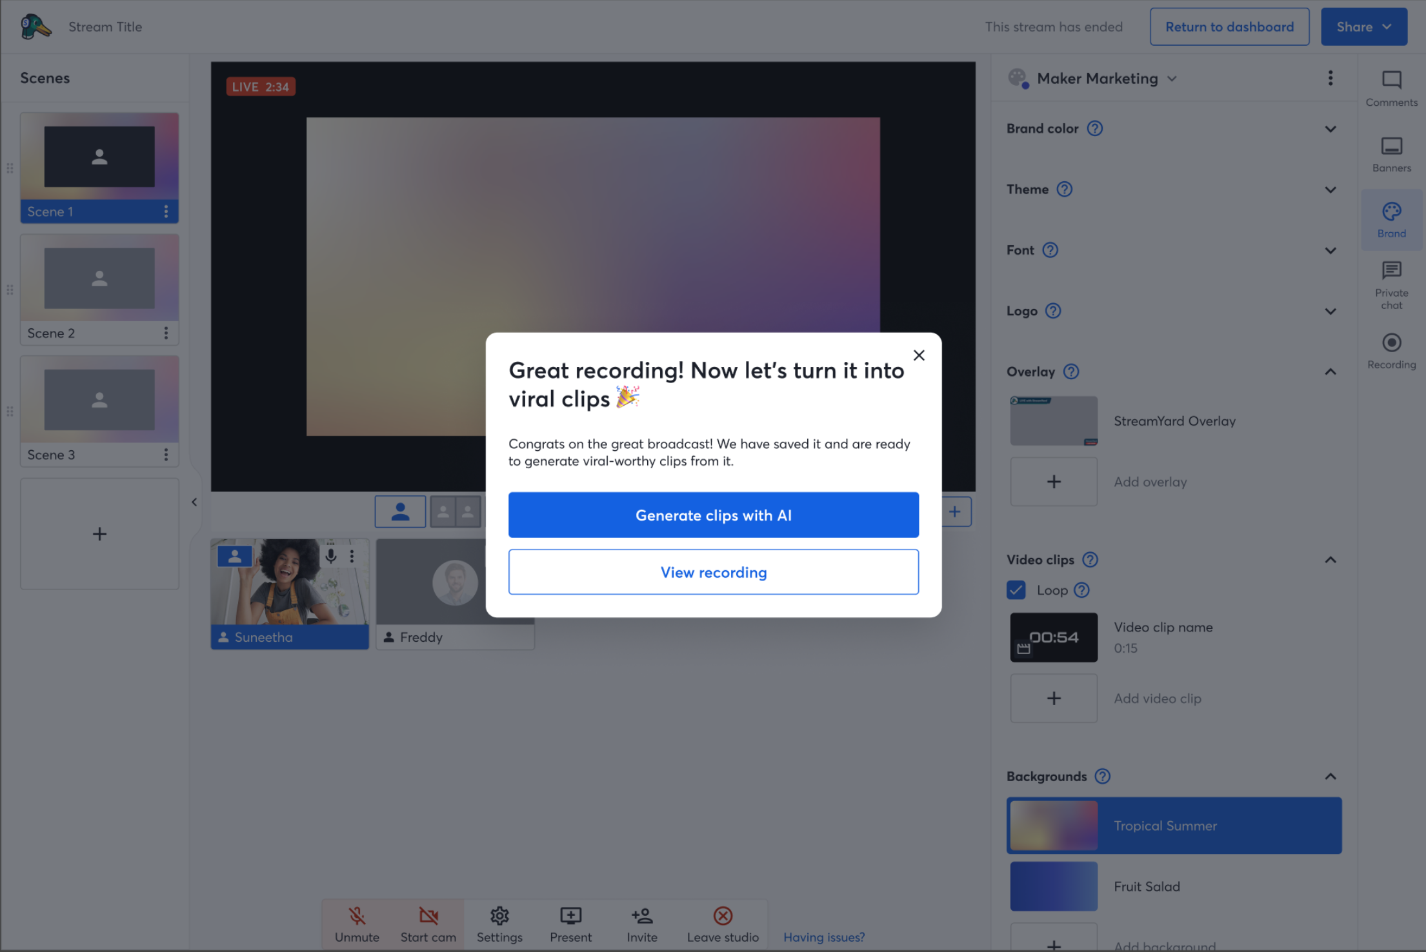Expand the Brand color section
The width and height of the screenshot is (1426, 952).
[1330, 129]
